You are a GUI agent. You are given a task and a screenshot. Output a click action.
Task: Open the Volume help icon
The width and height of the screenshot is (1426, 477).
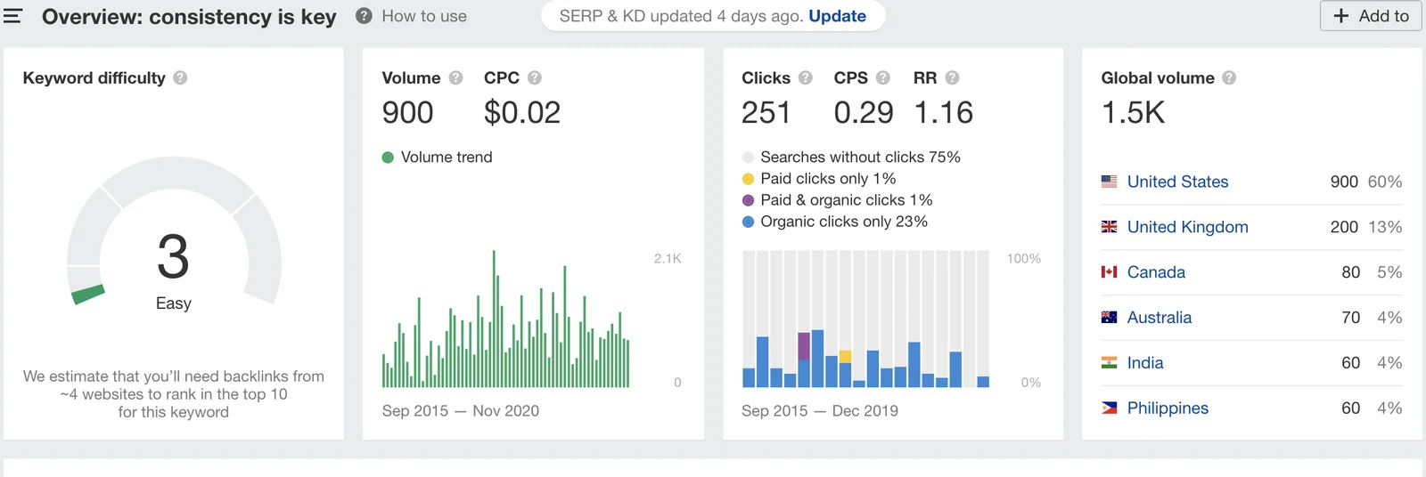pyautogui.click(x=455, y=77)
